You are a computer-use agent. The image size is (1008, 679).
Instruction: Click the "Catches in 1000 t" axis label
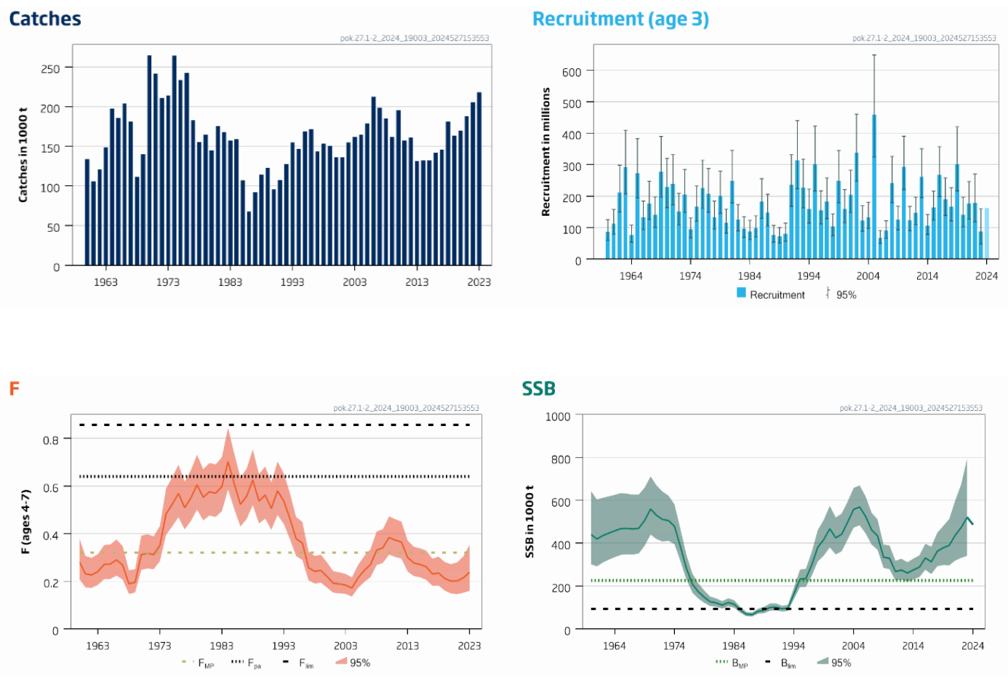[x=23, y=155]
